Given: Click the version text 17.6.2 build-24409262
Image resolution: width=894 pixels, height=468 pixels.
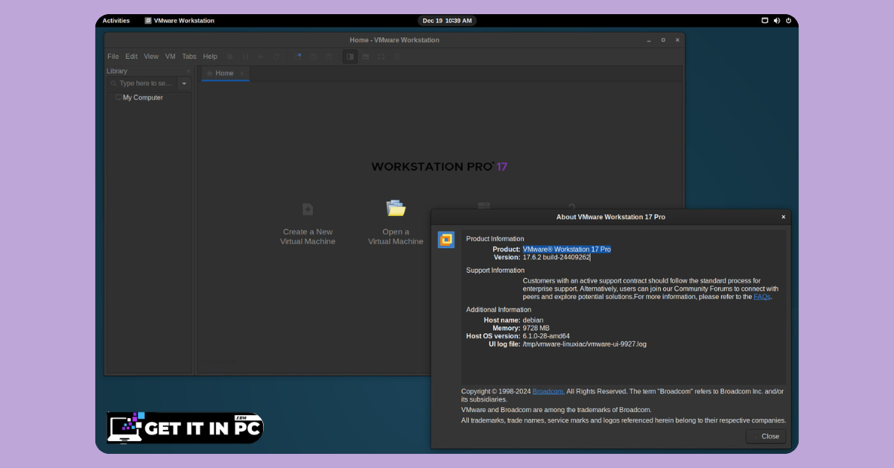Looking at the screenshot, I should coord(557,257).
